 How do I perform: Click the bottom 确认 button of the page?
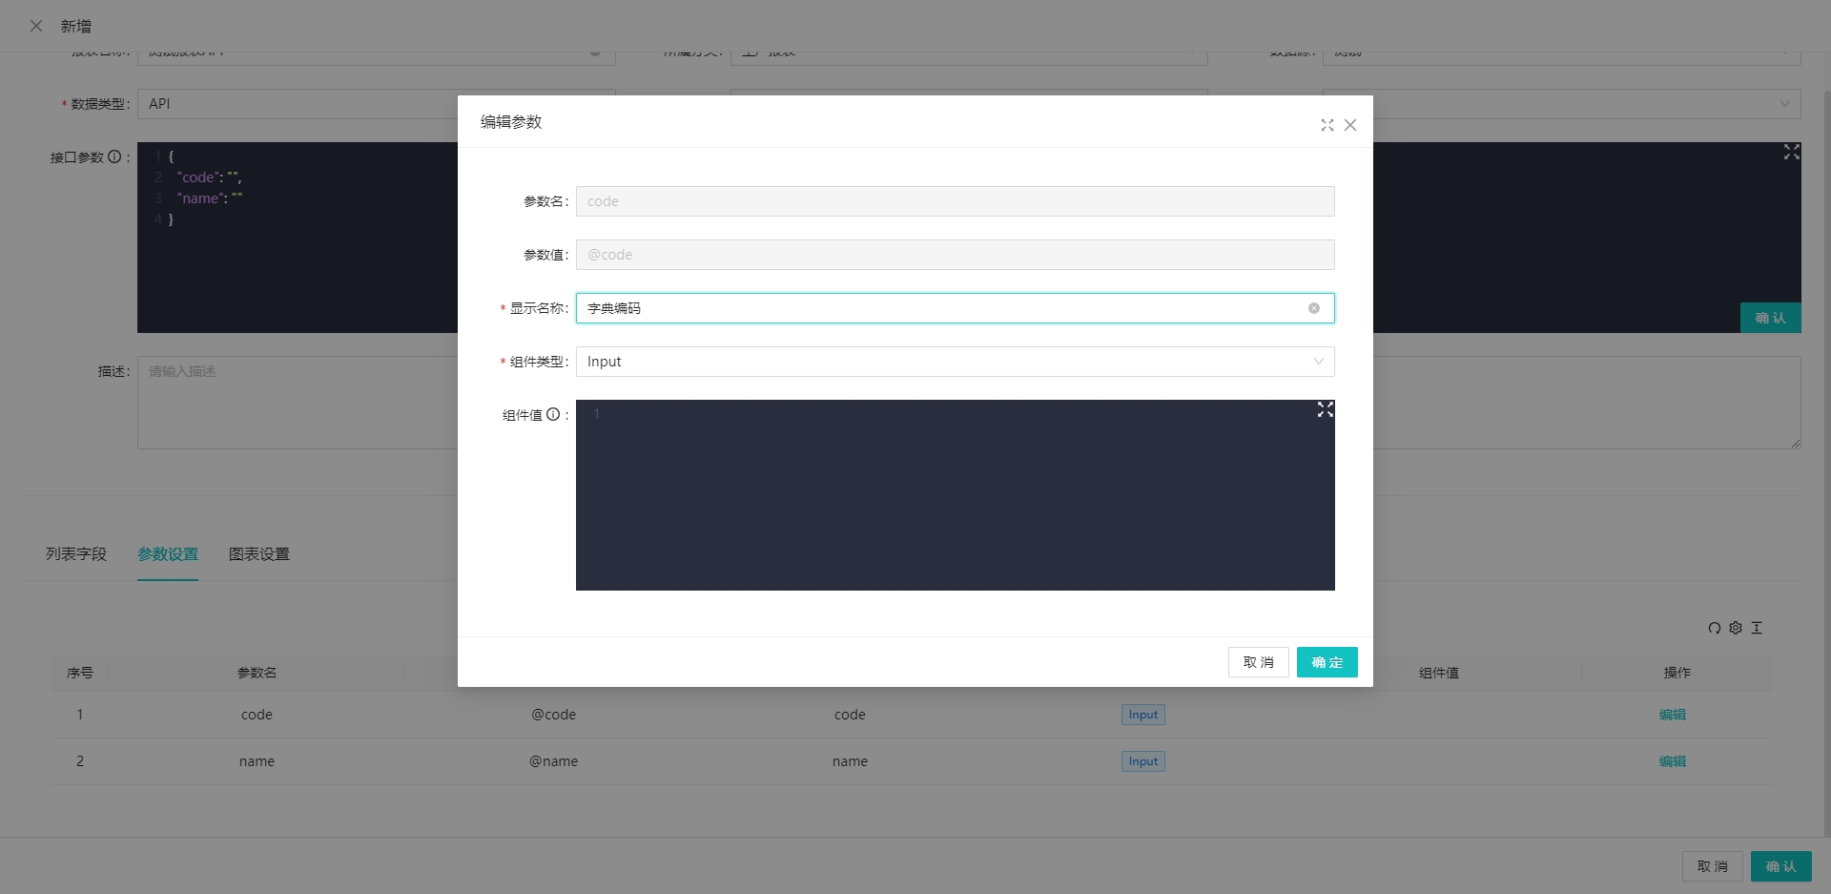[x=1781, y=866]
